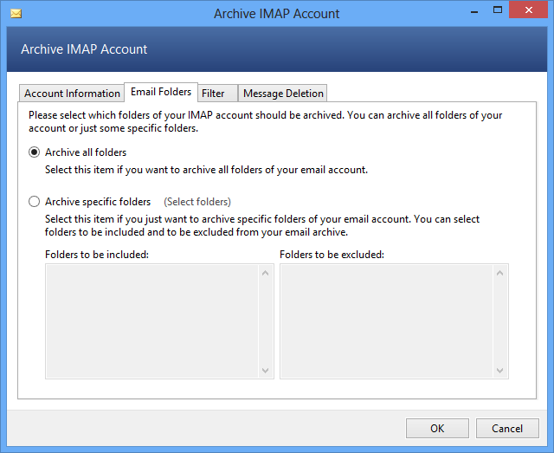Click inside the Folders to be included box
Screen dimensions: 554x453
[x=152, y=320]
